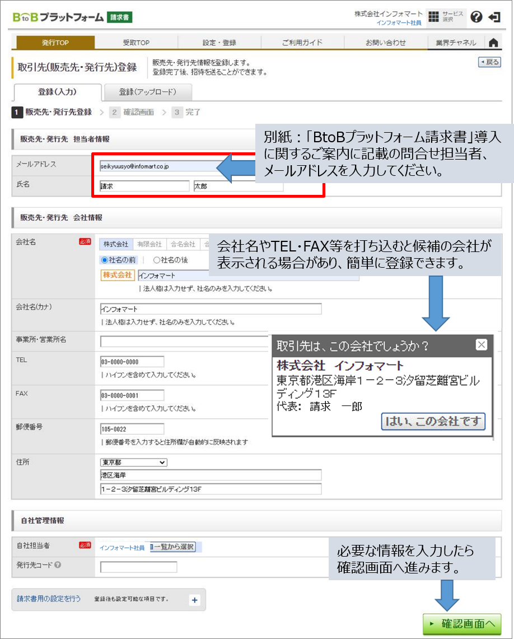Click the インフォマート社員 link in header
The width and height of the screenshot is (514, 639).
tap(399, 23)
